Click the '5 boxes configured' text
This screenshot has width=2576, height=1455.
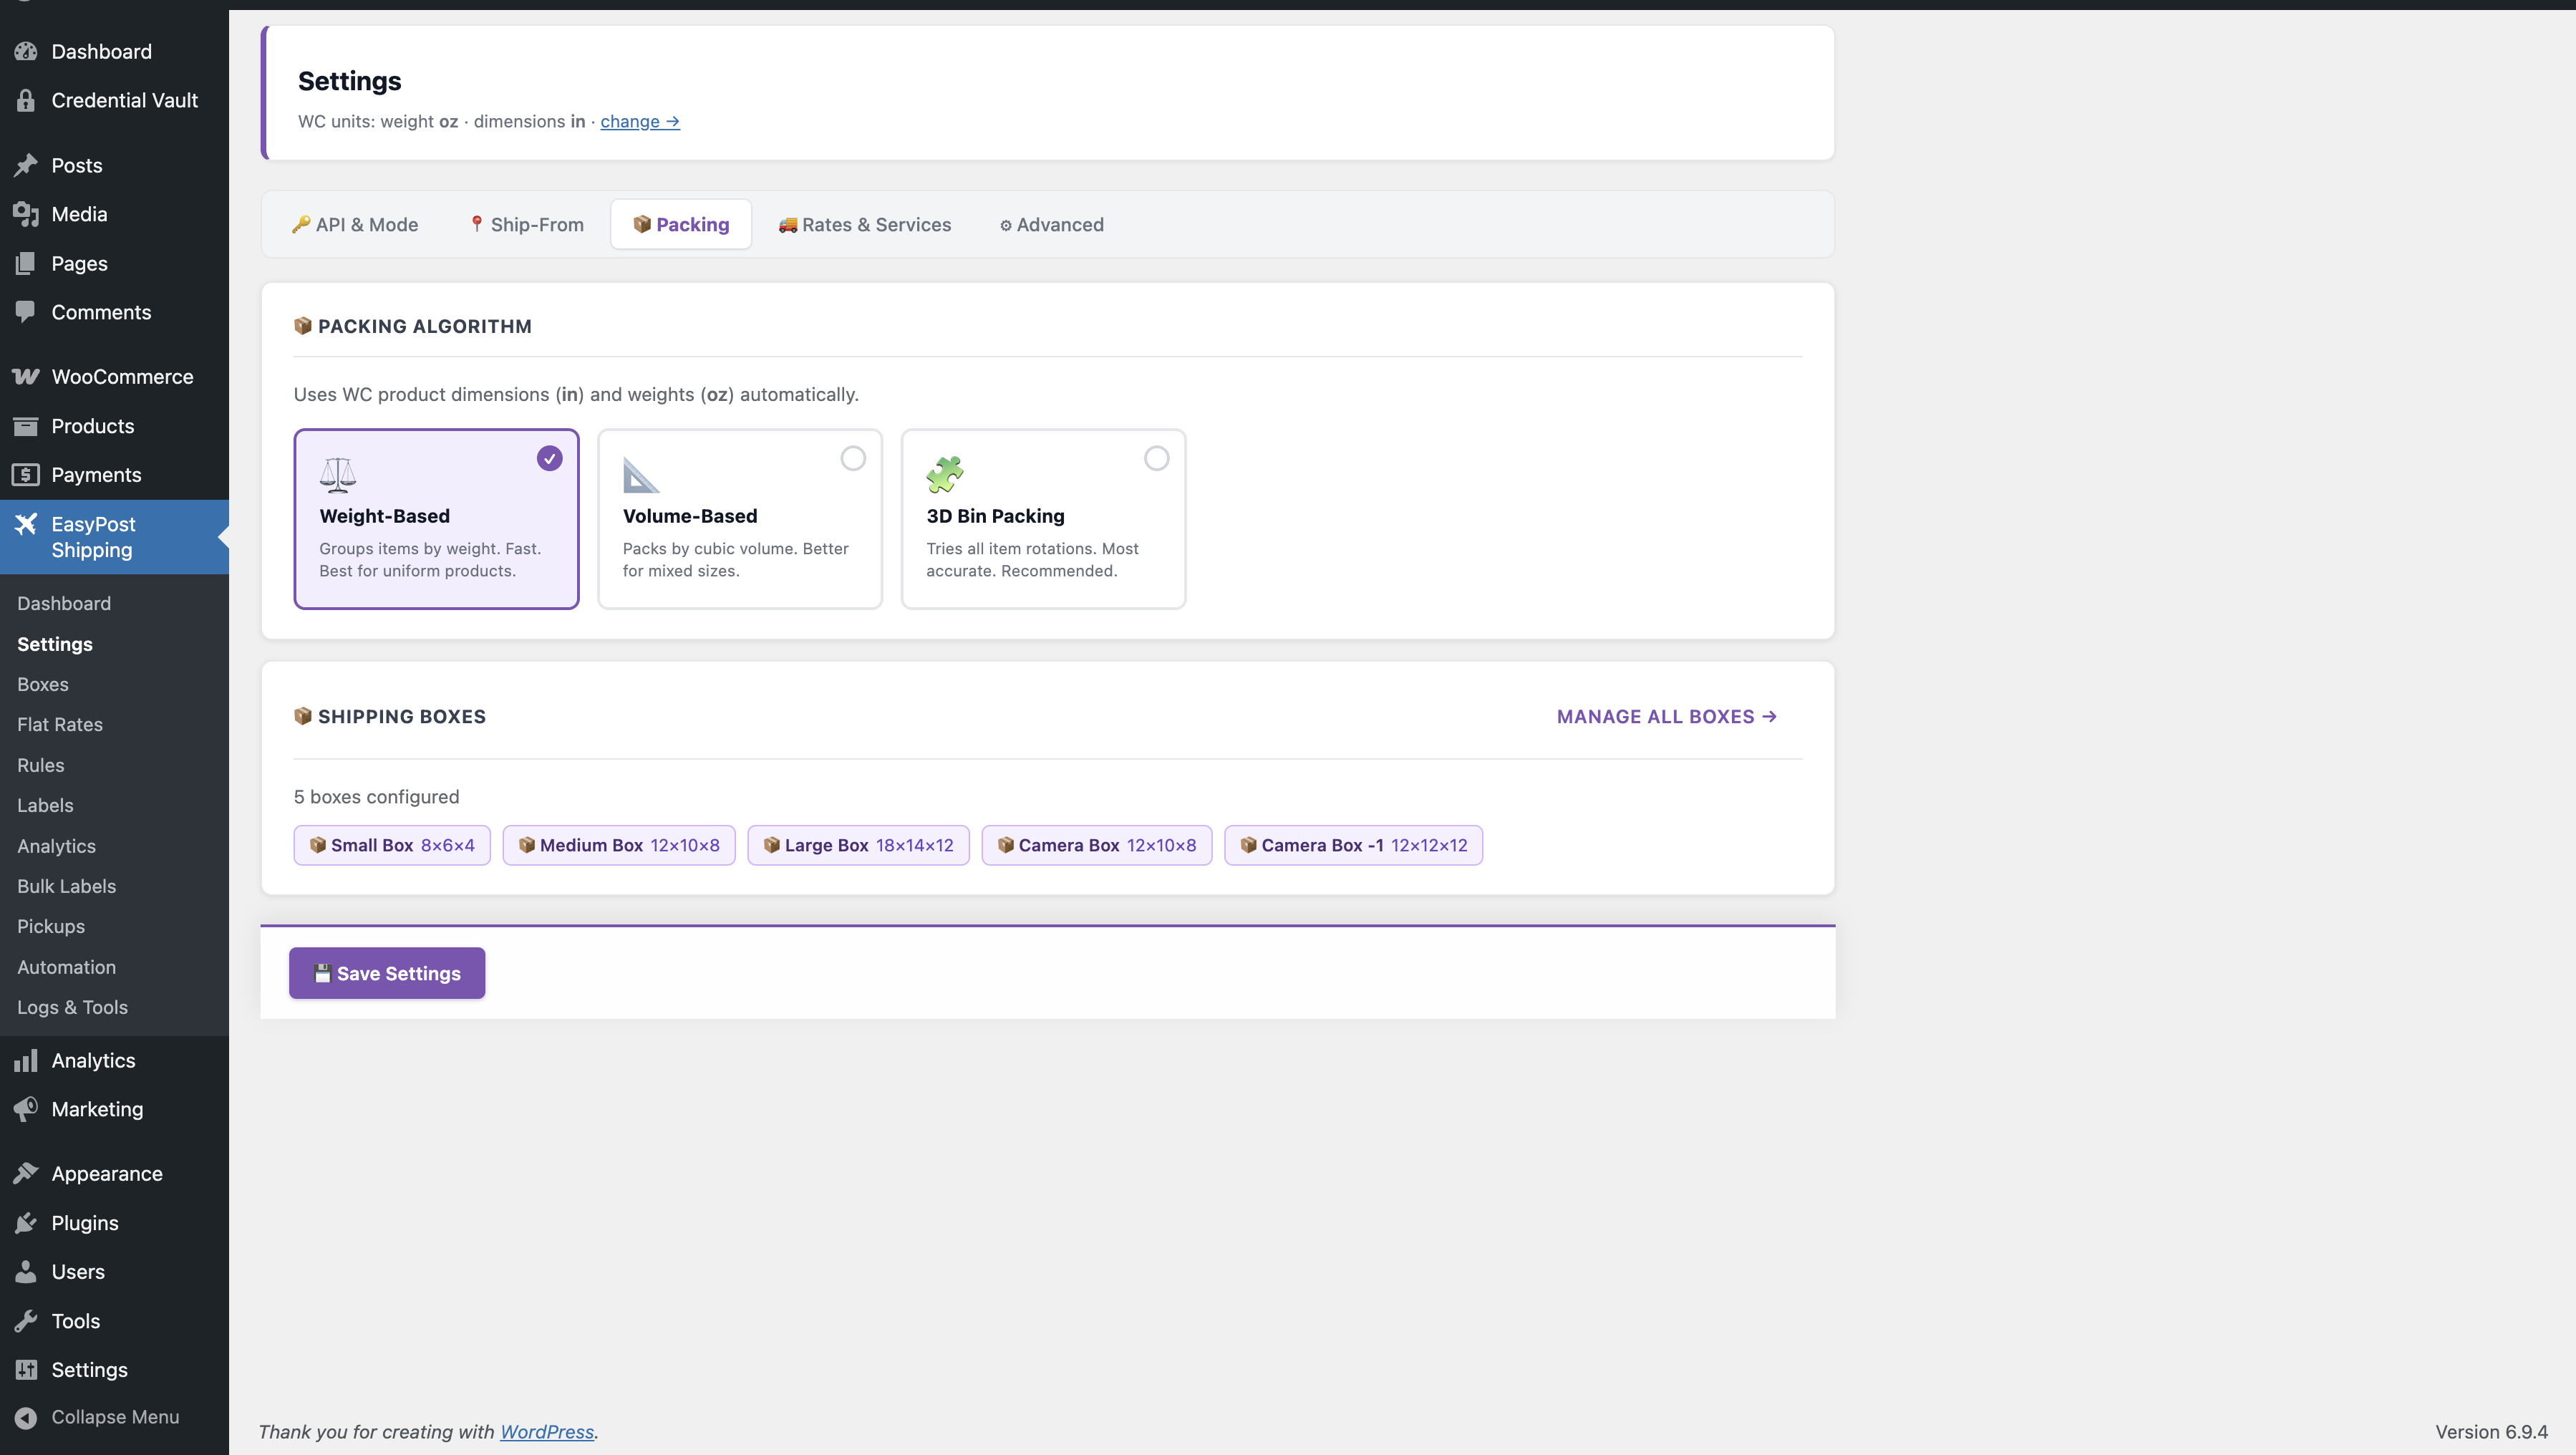coord(377,797)
